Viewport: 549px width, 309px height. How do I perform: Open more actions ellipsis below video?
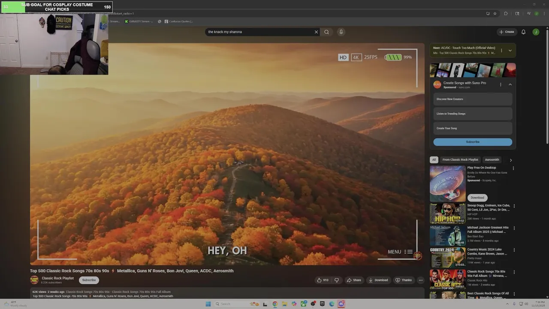pyautogui.click(x=421, y=280)
